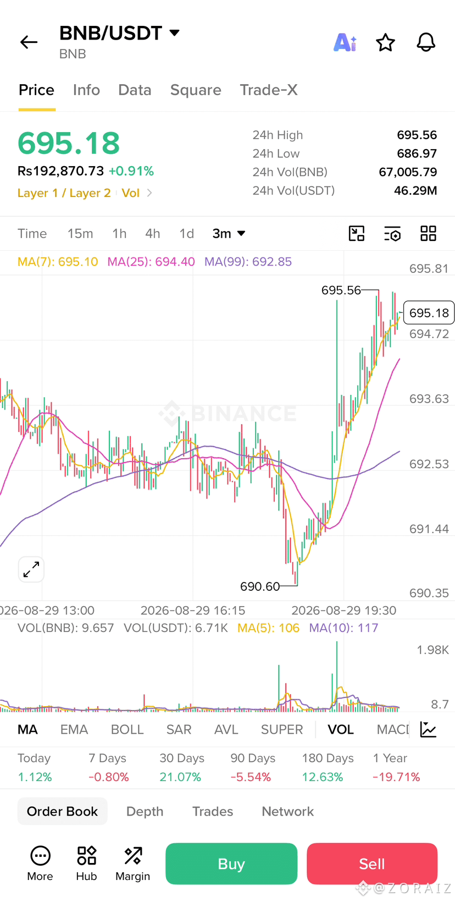455x902 pixels.
Task: Toggle the MACD sub-indicator
Action: click(x=393, y=729)
